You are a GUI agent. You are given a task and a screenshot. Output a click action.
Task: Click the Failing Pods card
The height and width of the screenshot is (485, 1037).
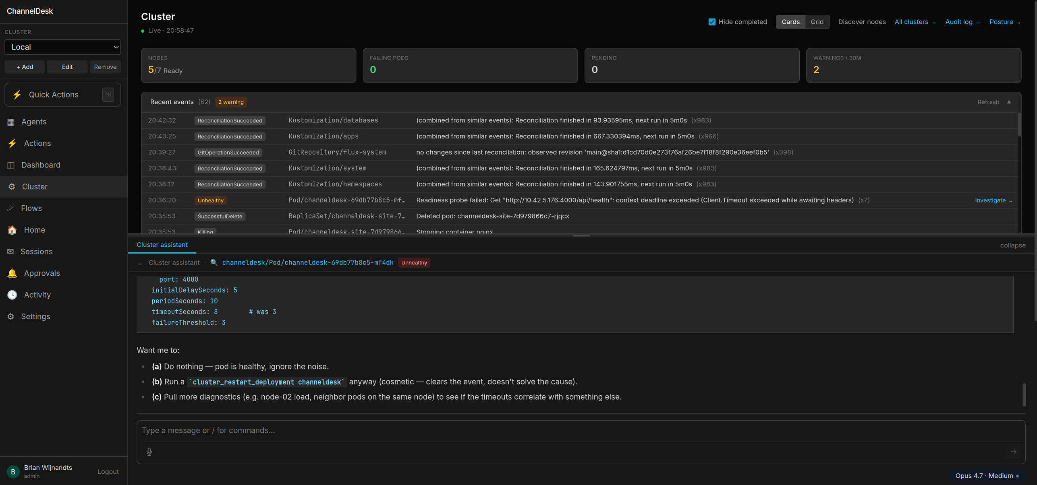(470, 66)
